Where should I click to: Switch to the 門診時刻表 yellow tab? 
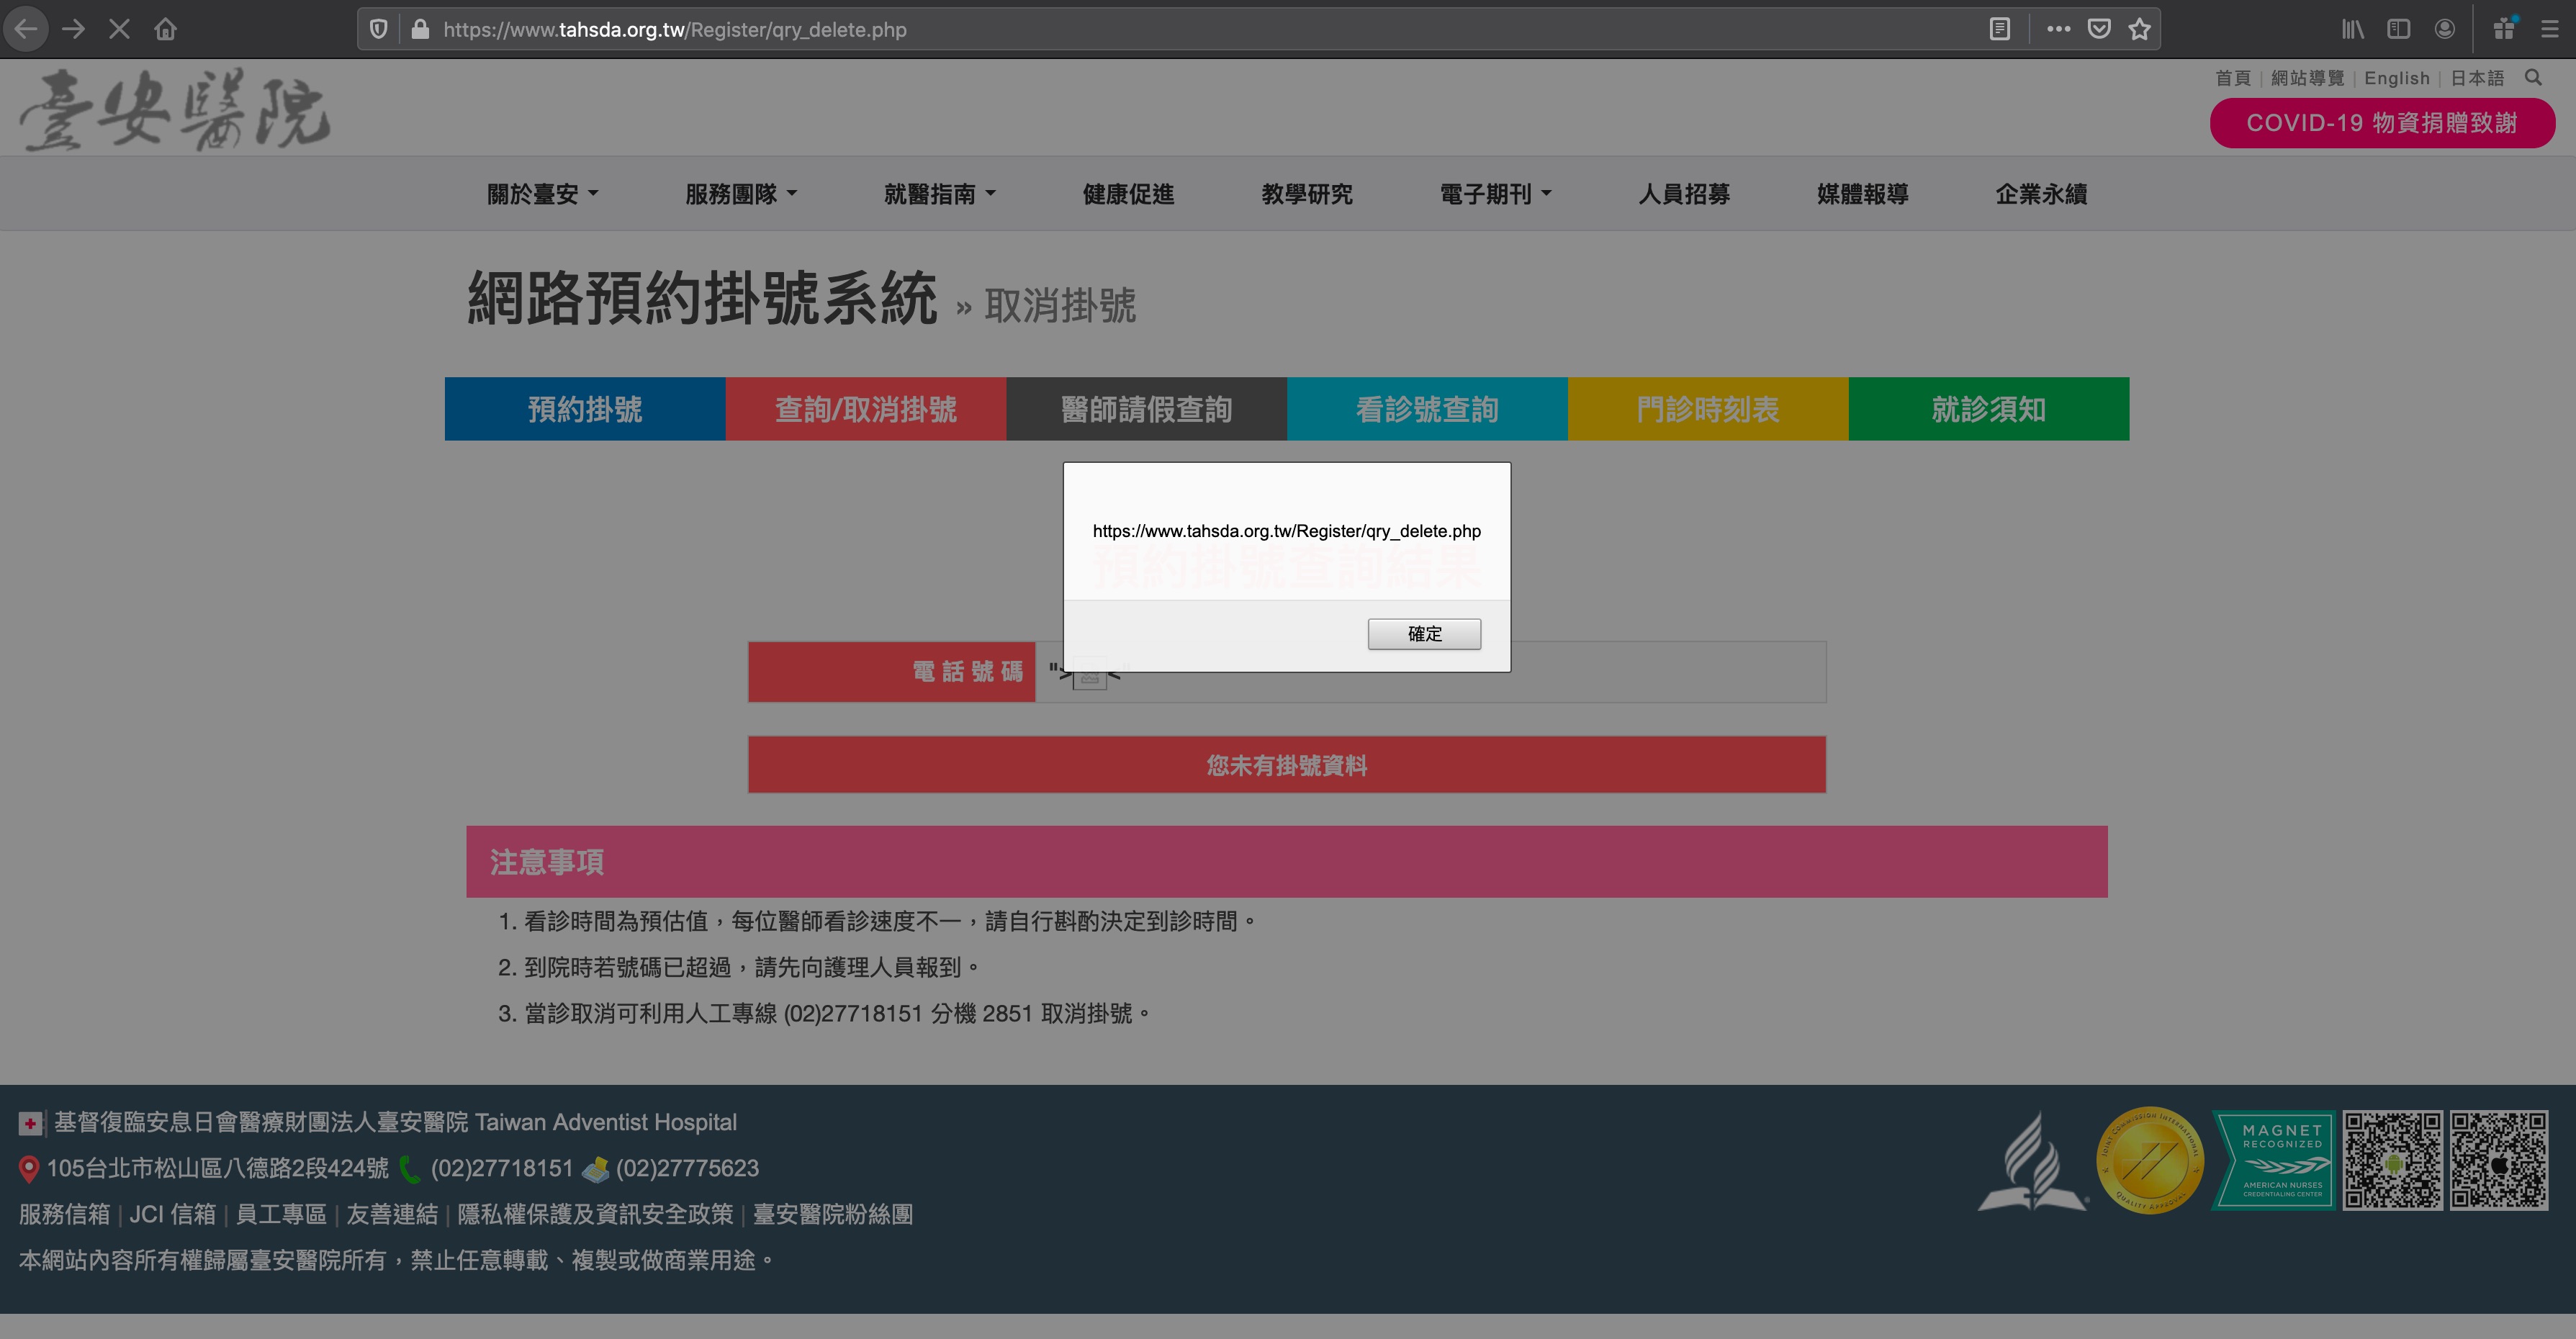point(1708,409)
